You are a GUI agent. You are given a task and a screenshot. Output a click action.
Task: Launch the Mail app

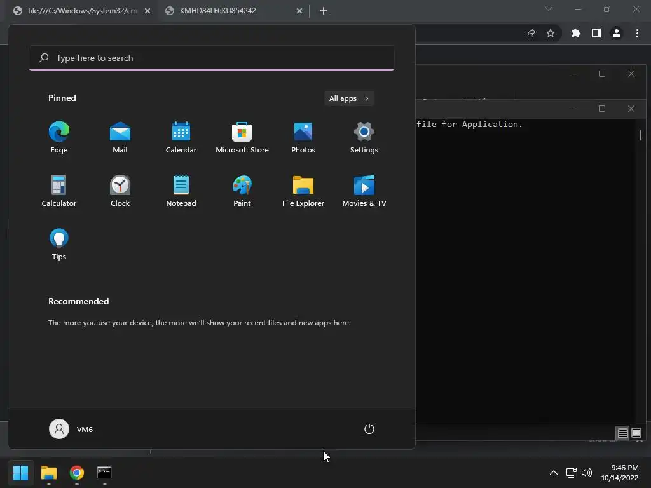point(120,138)
